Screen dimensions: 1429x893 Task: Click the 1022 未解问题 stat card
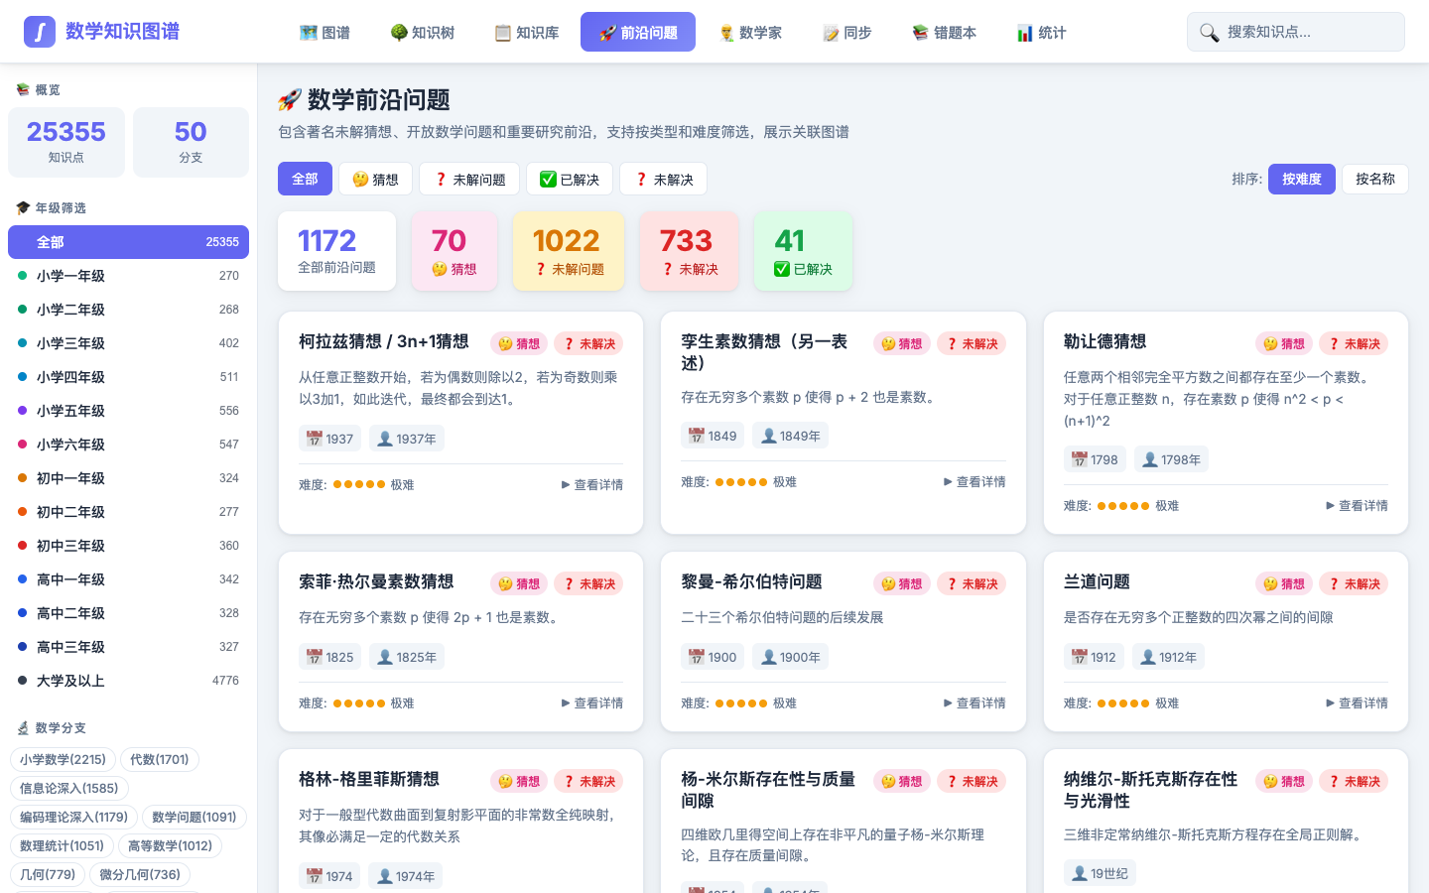tap(569, 251)
